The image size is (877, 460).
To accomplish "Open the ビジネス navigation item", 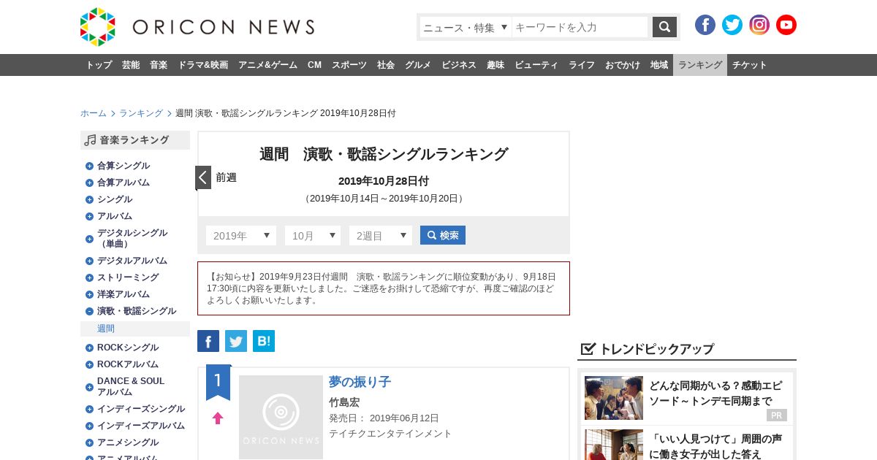I will (x=459, y=65).
